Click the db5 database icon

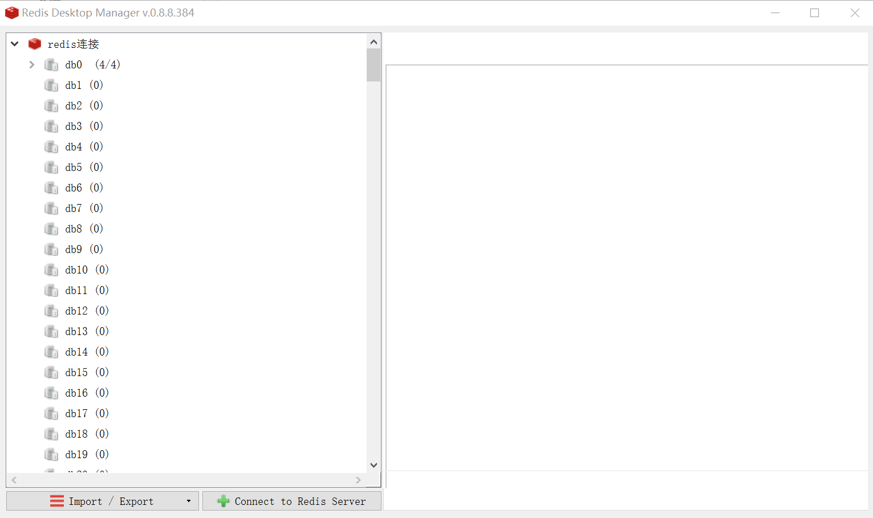[x=51, y=168]
